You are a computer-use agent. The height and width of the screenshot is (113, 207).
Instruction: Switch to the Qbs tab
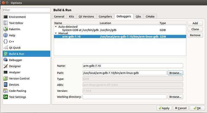pos(138,17)
